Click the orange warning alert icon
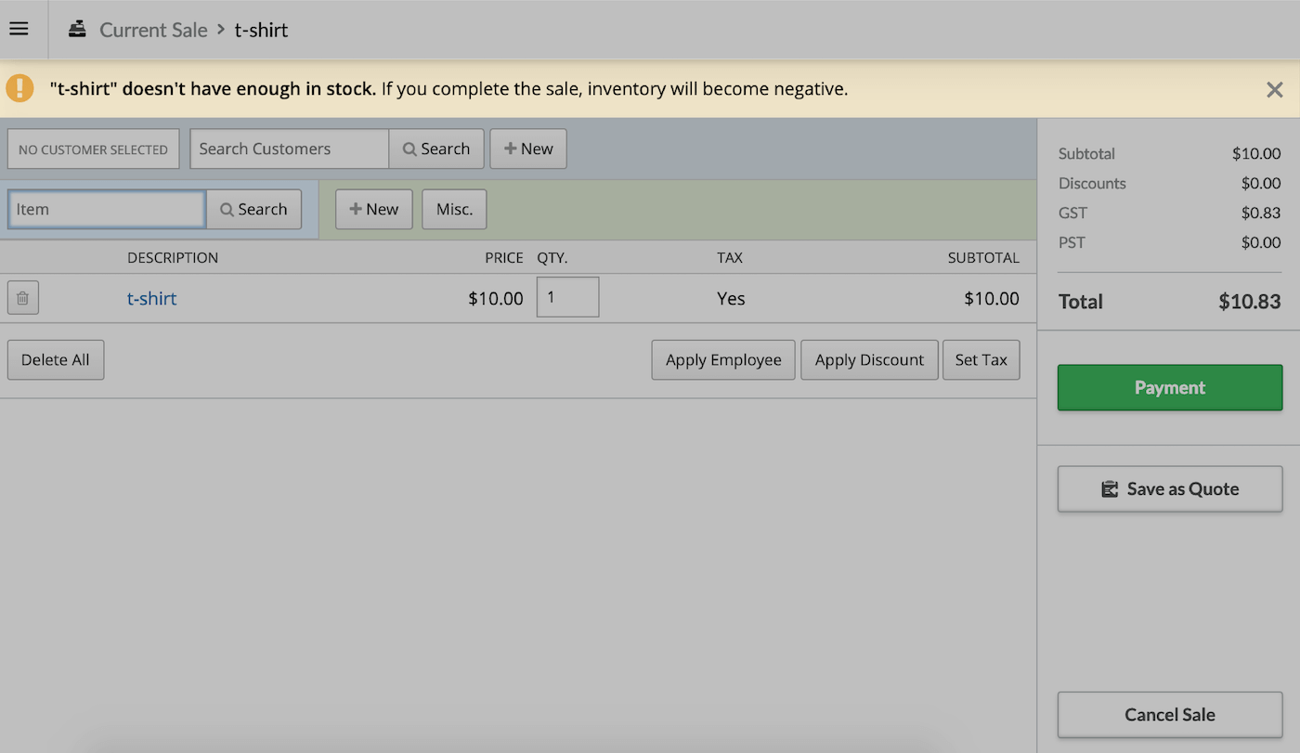The height and width of the screenshot is (753, 1300). pos(19,89)
